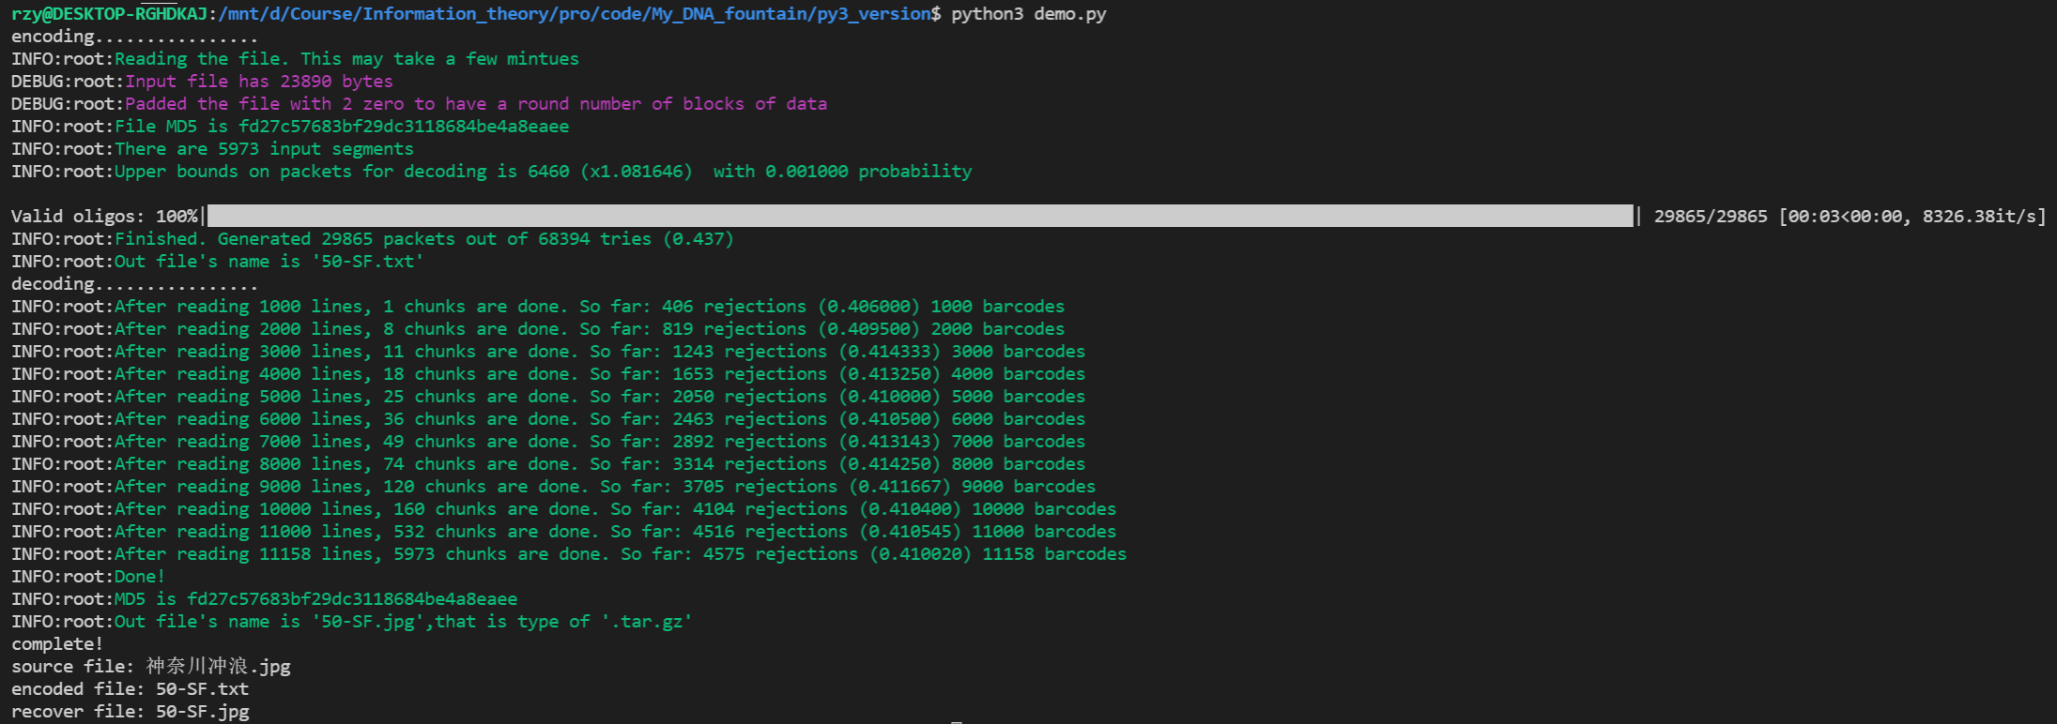Screen dimensions: 2057x724
Task: Click 'After reading 4000 lines' log line
Action: click(548, 374)
